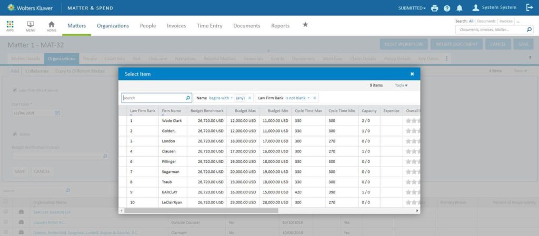The height and width of the screenshot is (236, 539).
Task: Click the magnifier in Select Item search
Action: (x=188, y=98)
